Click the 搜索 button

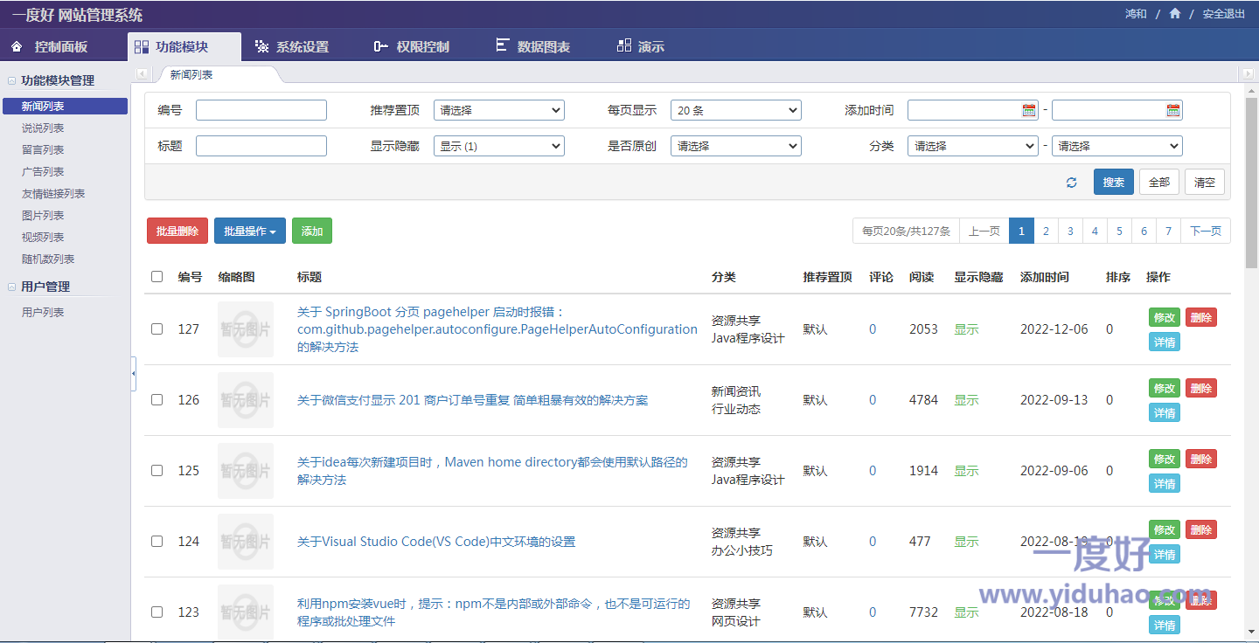tap(1114, 182)
